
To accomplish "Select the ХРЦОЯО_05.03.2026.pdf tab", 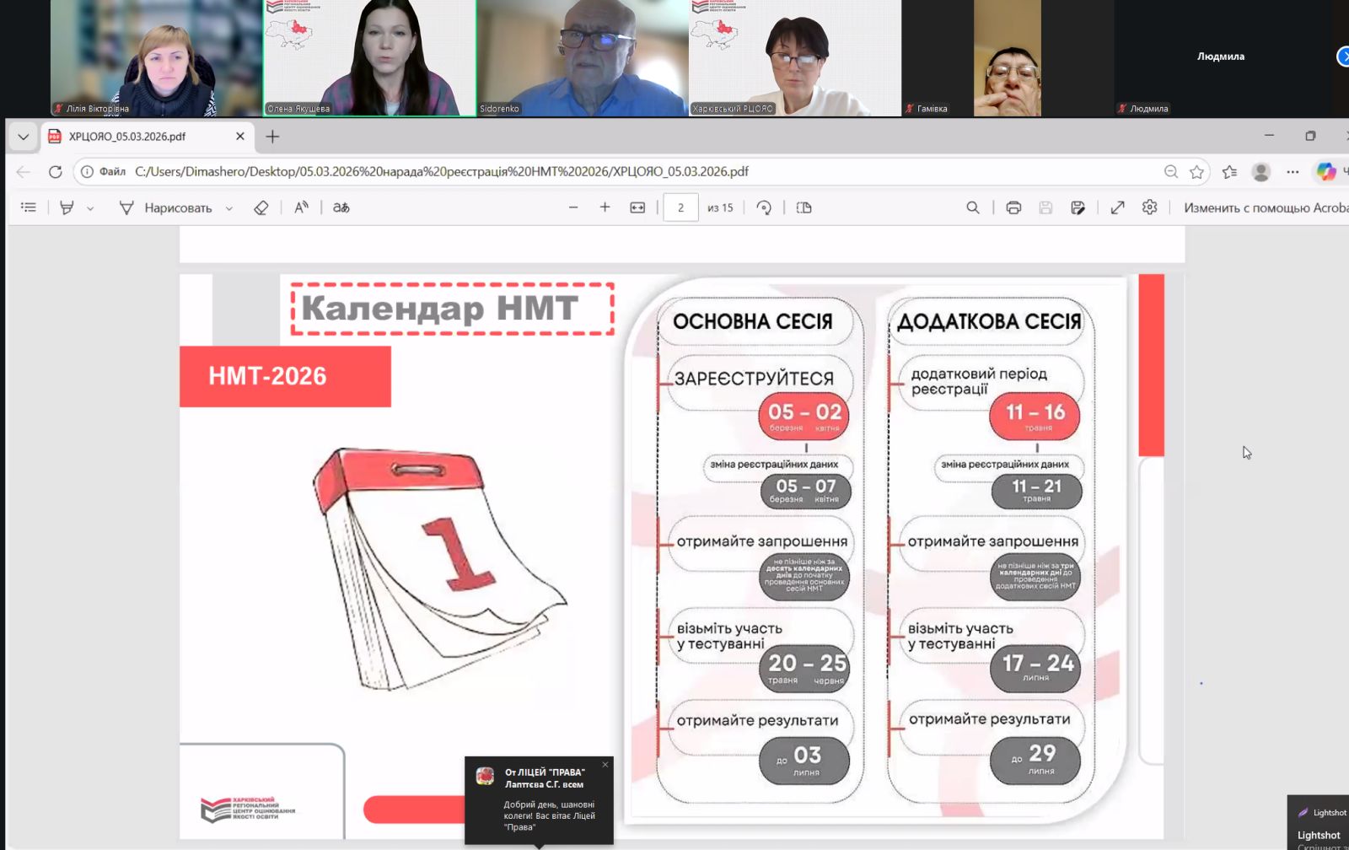I will point(128,137).
